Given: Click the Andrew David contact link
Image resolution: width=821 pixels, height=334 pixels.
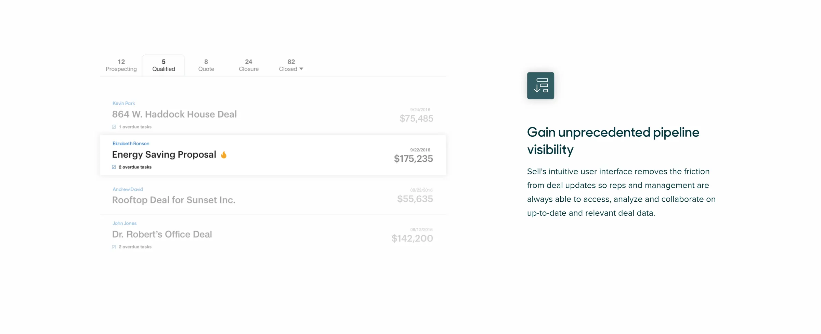Looking at the screenshot, I should coord(128,189).
